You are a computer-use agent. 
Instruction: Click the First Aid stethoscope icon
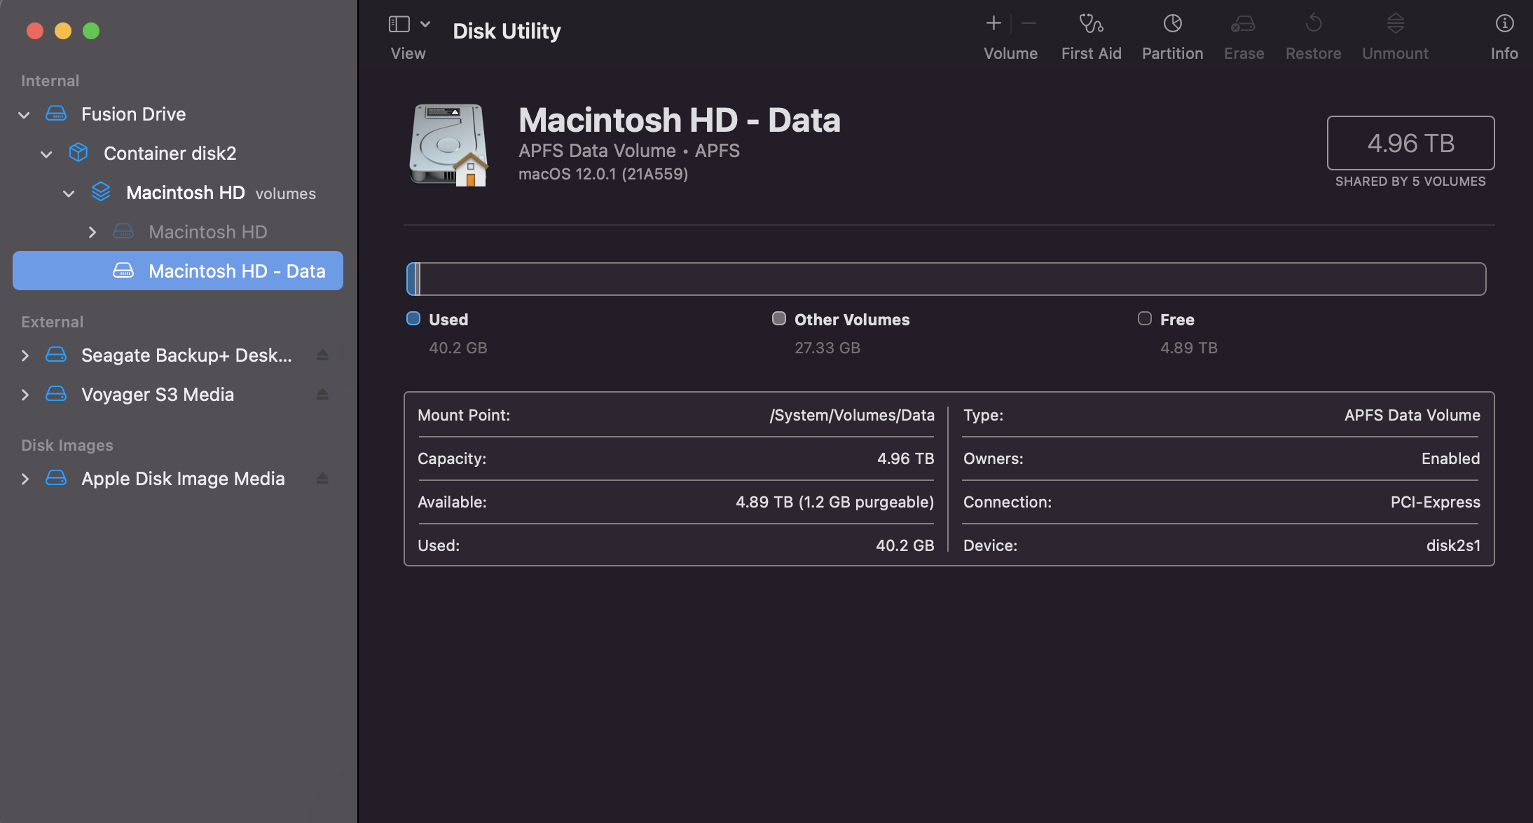pyautogui.click(x=1090, y=24)
